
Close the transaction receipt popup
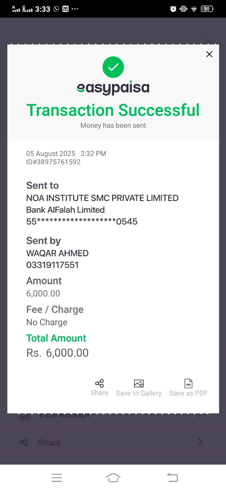209,54
